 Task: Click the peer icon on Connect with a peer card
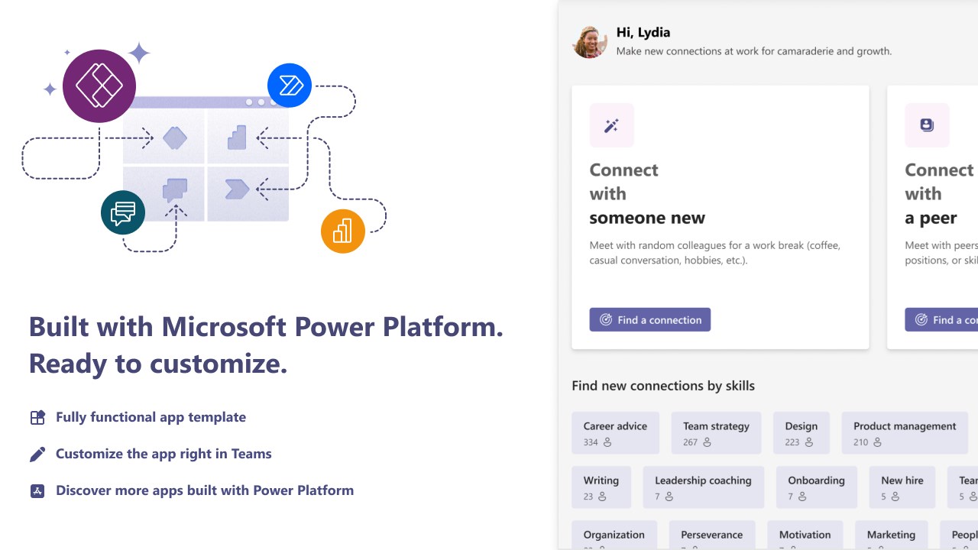[927, 125]
